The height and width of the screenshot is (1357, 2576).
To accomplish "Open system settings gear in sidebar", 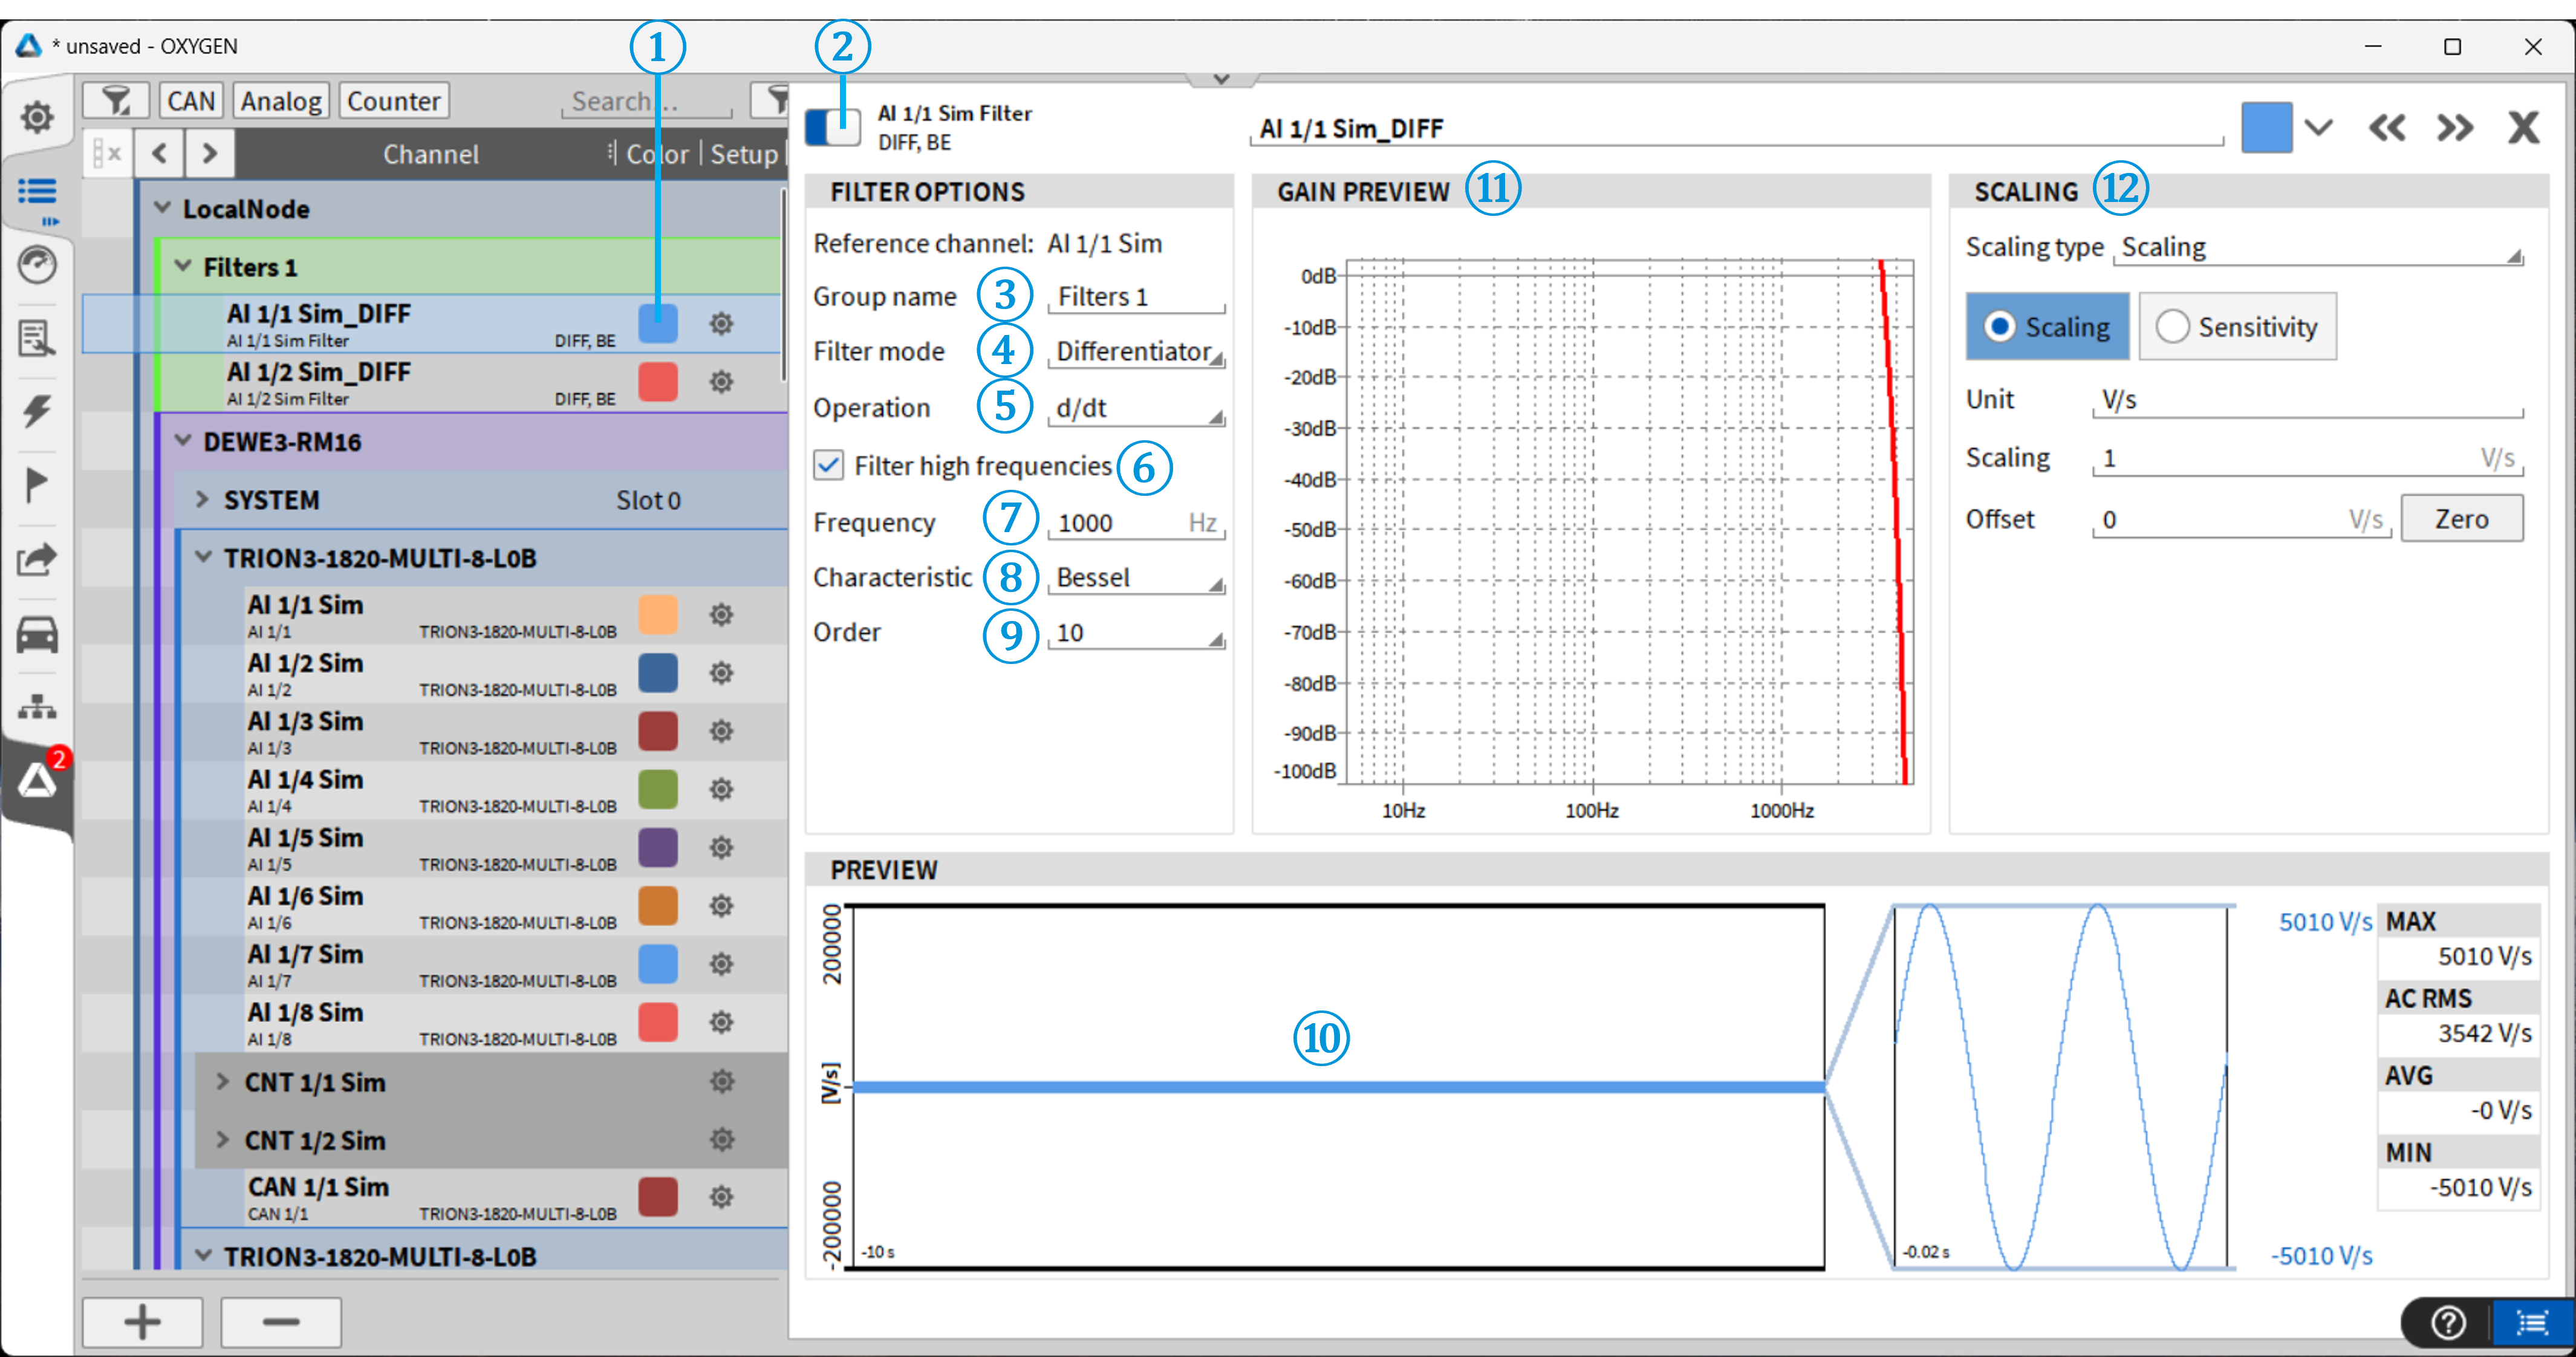I will 37,117.
